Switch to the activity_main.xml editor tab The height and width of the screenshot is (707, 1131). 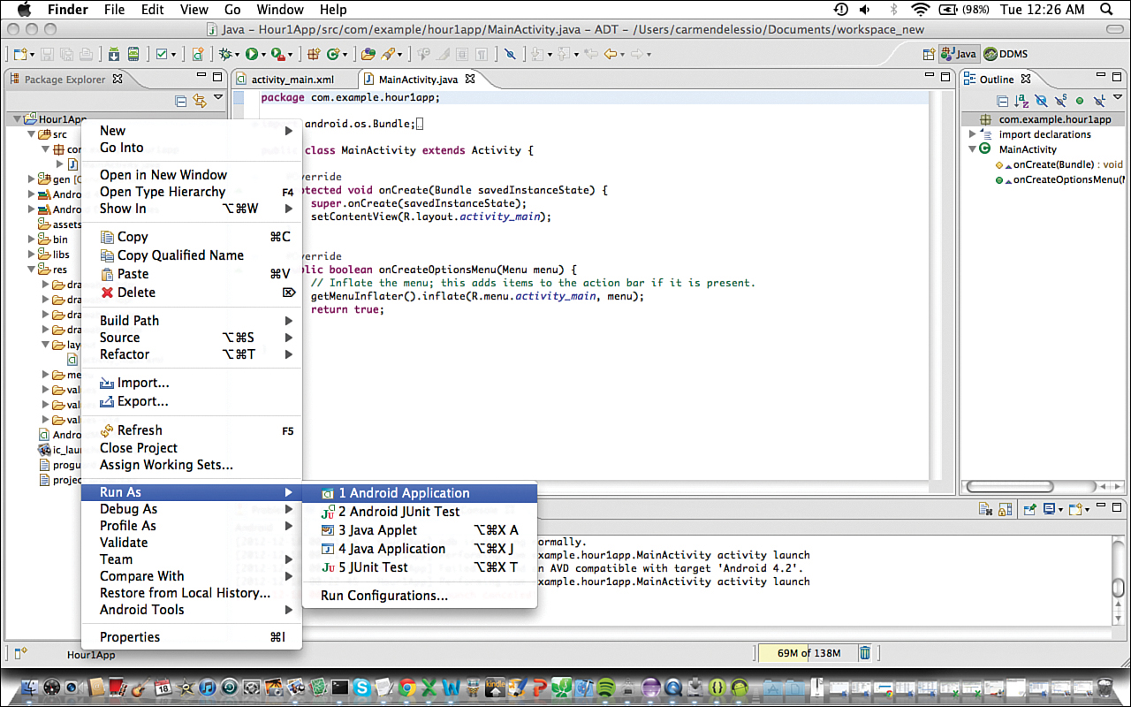[x=292, y=80]
